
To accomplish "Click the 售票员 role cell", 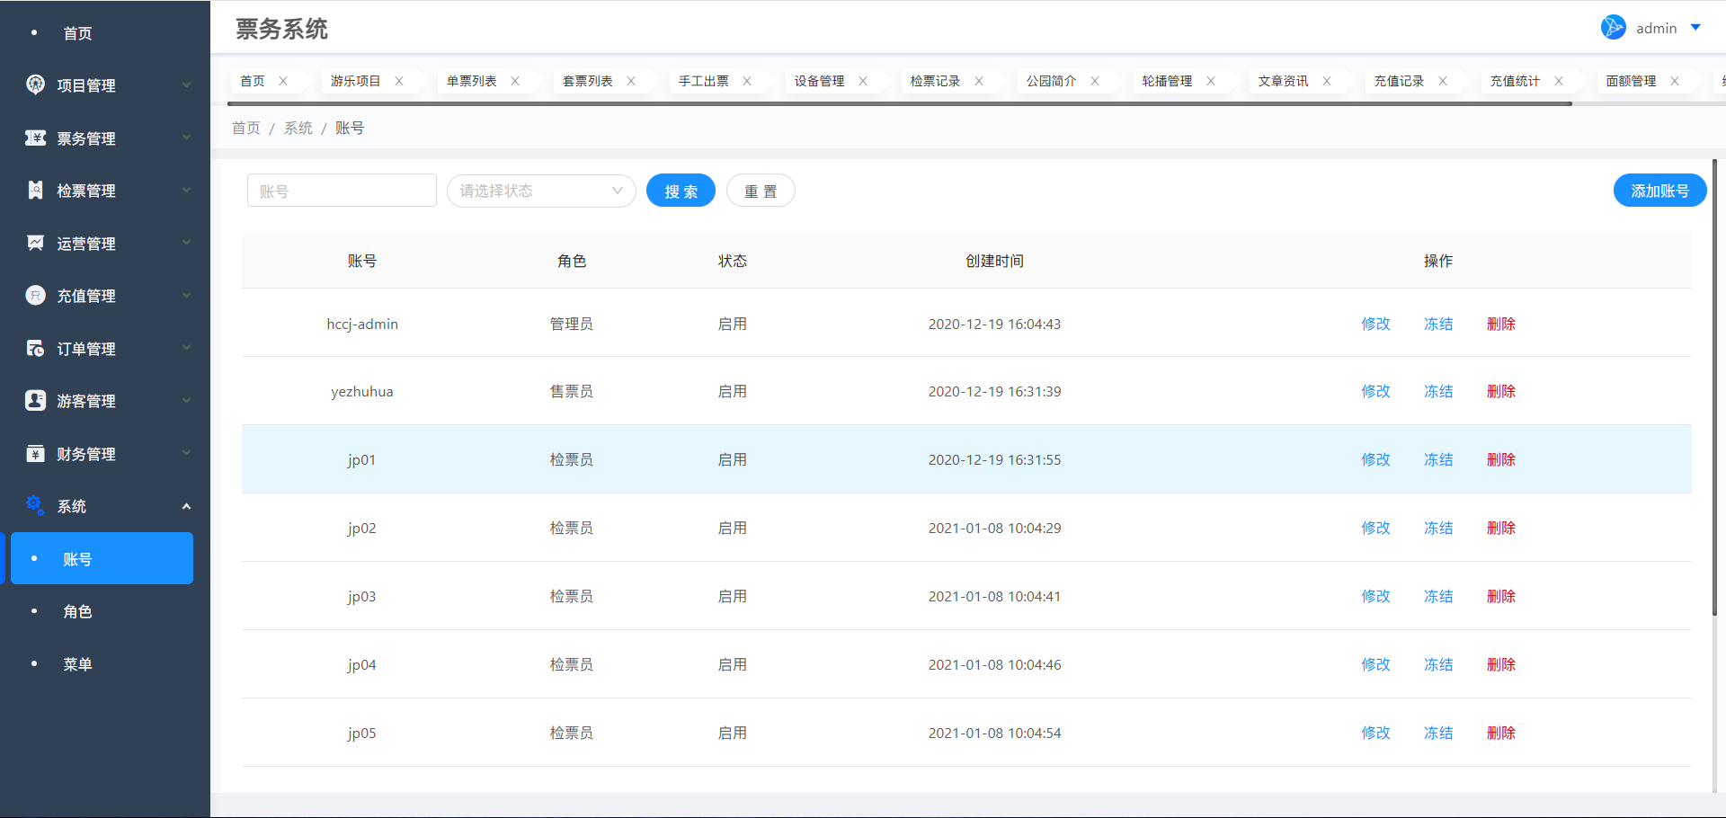I will [x=572, y=391].
